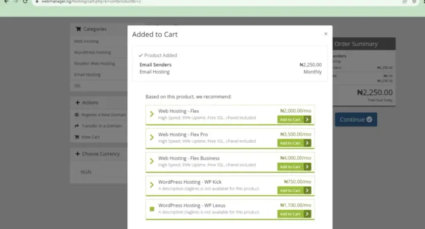
Task: Click the green square next to WP Lexus
Action: (152, 209)
